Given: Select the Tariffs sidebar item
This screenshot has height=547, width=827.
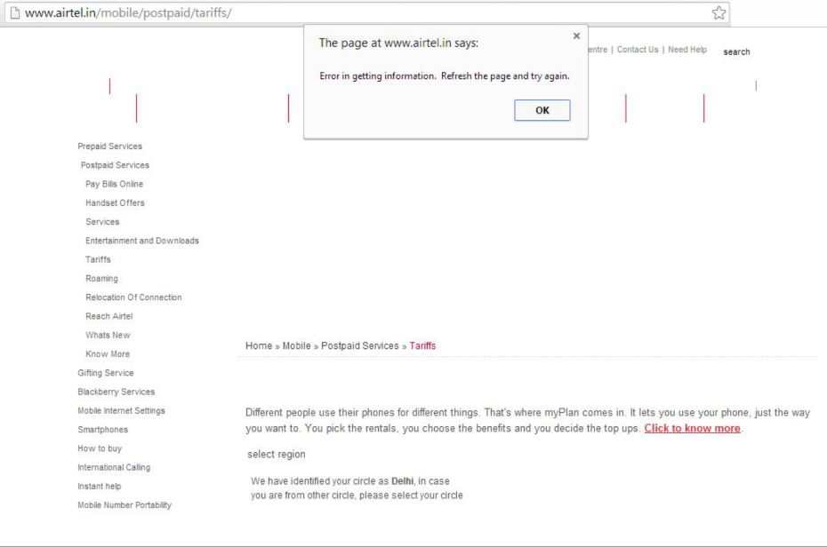Looking at the screenshot, I should [x=98, y=259].
